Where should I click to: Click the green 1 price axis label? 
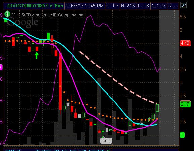click(x=182, y=135)
